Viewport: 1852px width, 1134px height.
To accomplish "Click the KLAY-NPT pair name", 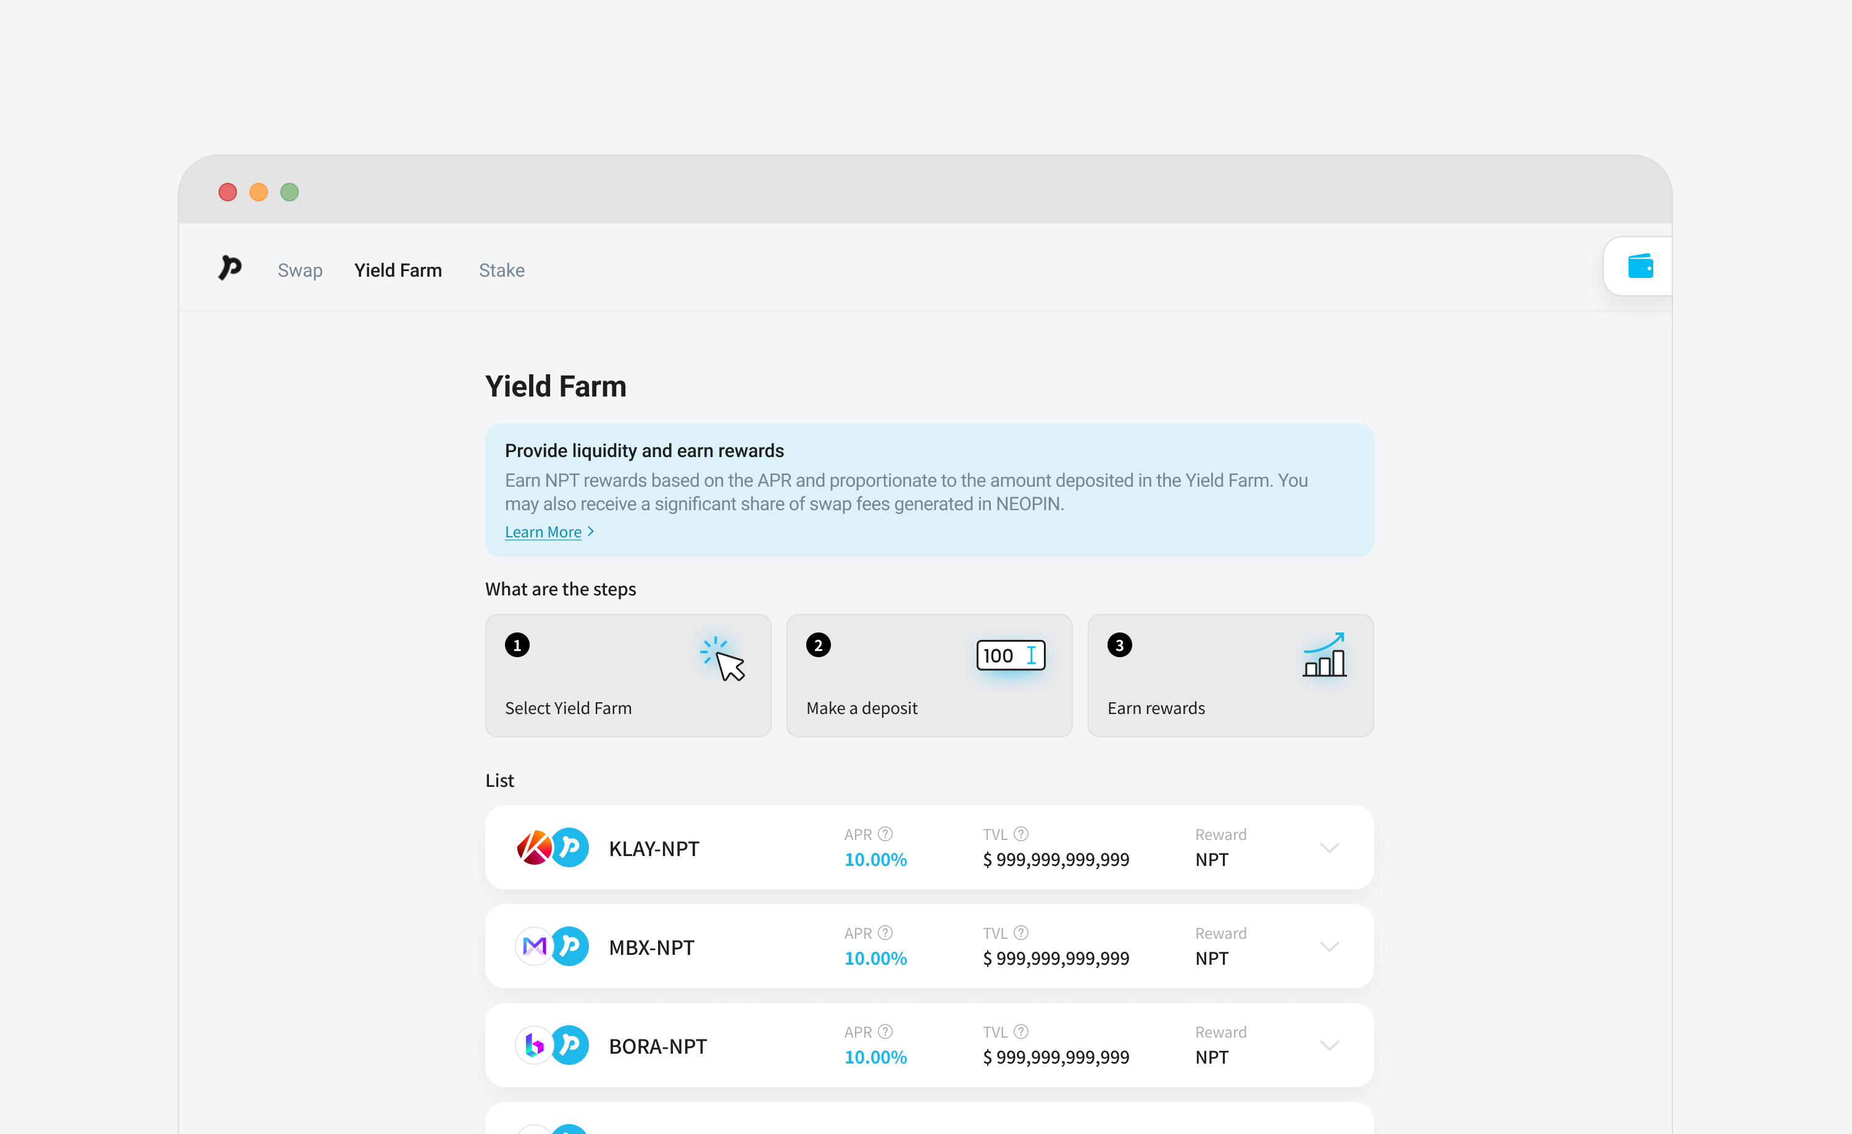I will pos(654,849).
